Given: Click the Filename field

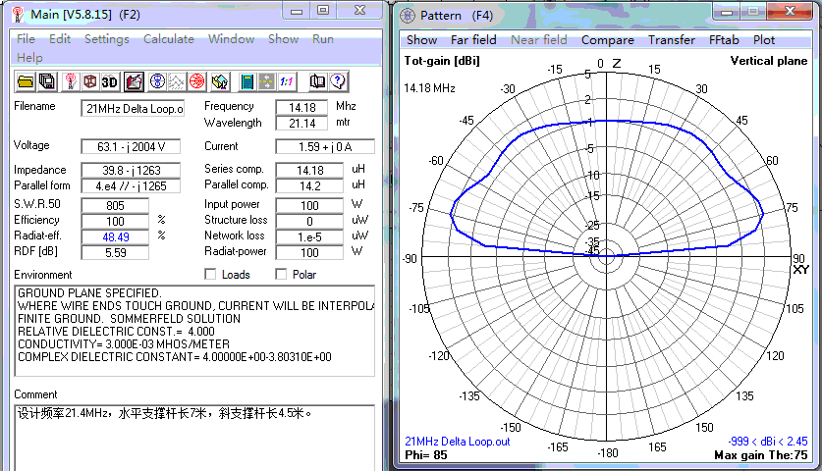Looking at the screenshot, I should [133, 108].
